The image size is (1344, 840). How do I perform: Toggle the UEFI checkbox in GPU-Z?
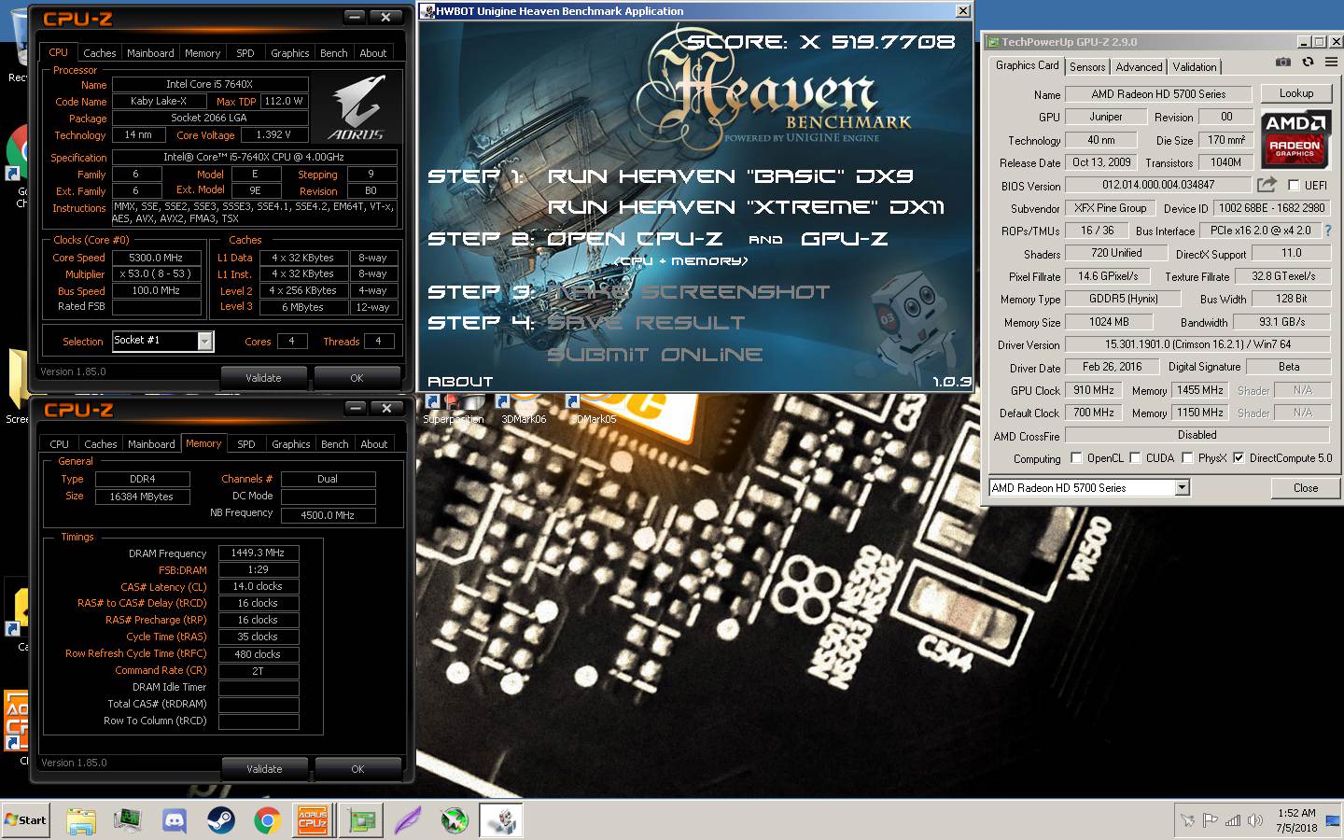point(1294,185)
